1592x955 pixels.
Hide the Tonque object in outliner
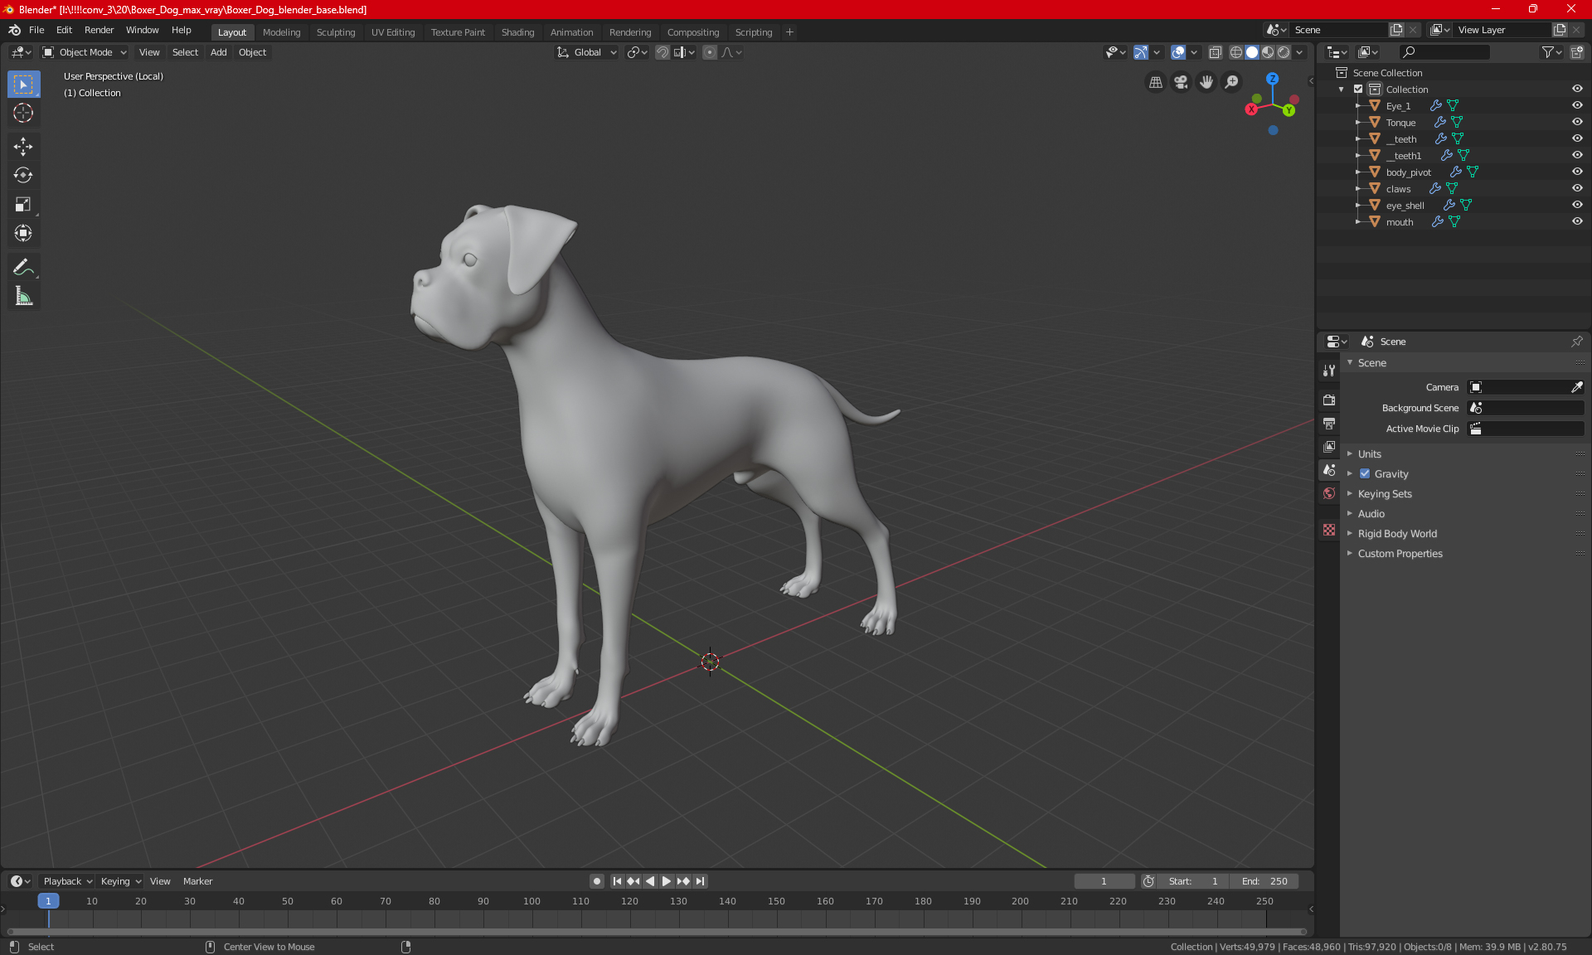point(1577,122)
